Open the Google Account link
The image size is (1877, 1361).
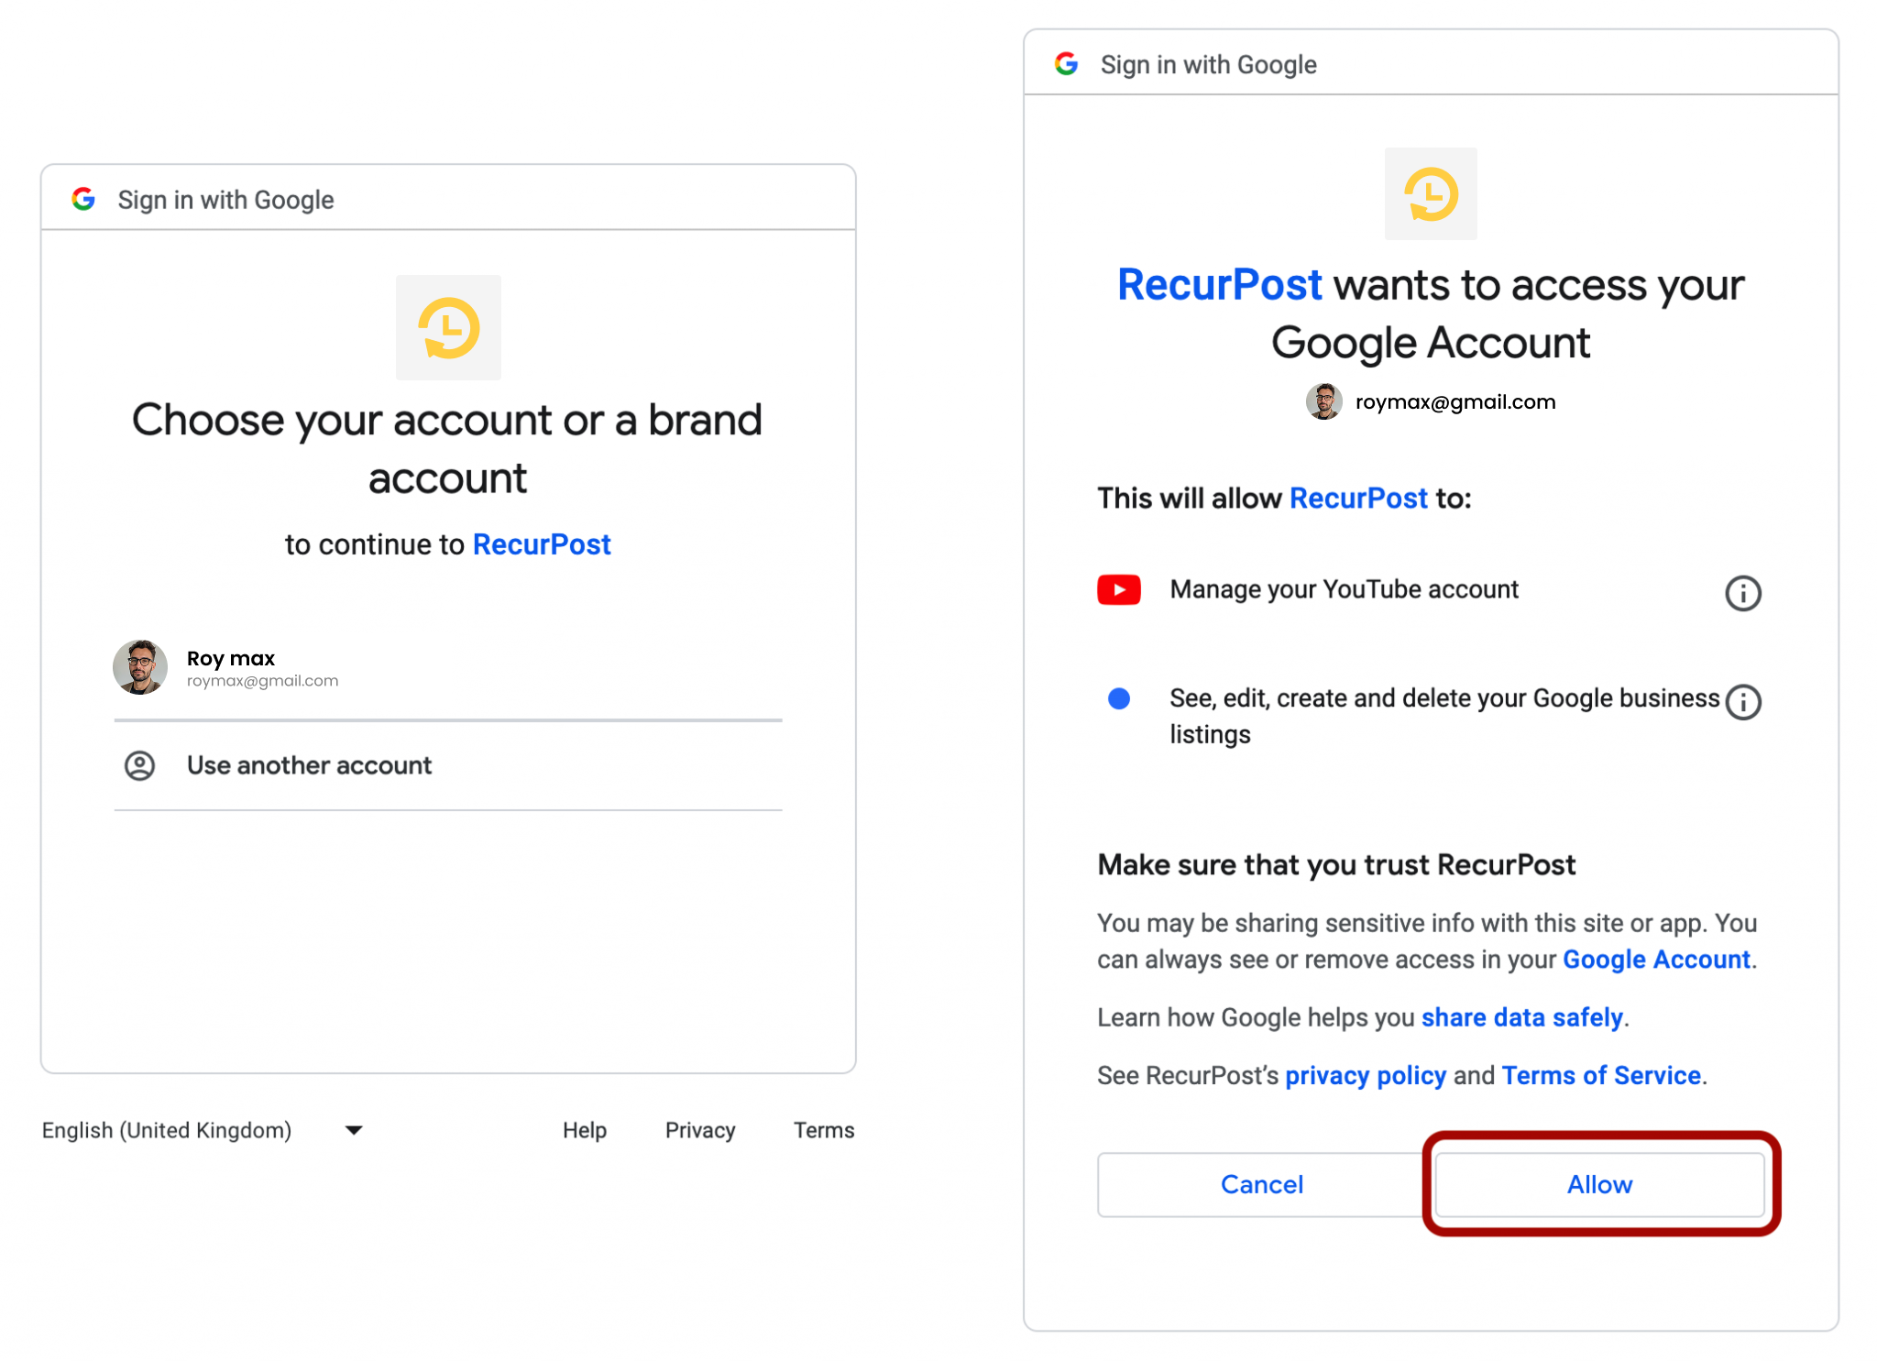click(1656, 960)
